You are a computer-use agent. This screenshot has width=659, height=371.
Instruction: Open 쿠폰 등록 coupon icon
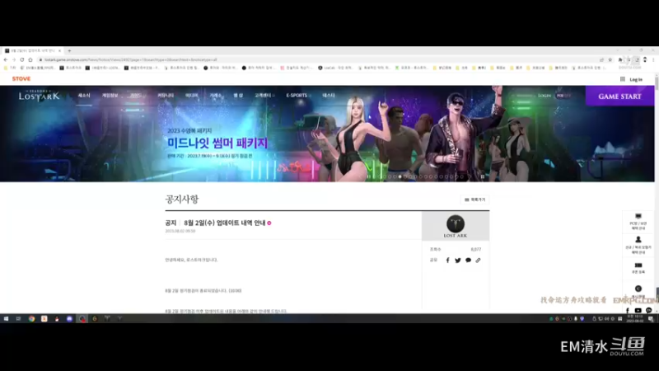tap(638, 265)
